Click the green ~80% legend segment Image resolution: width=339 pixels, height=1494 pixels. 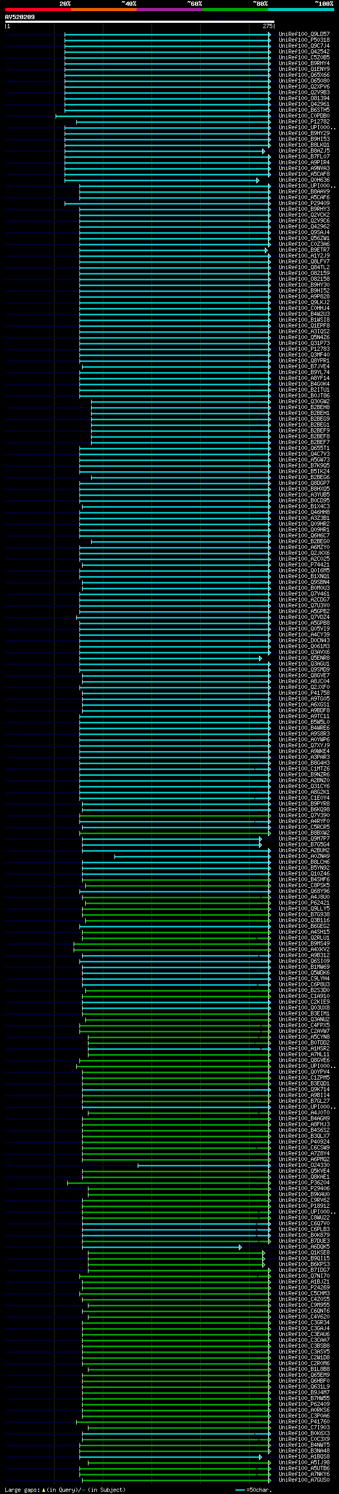[235, 10]
